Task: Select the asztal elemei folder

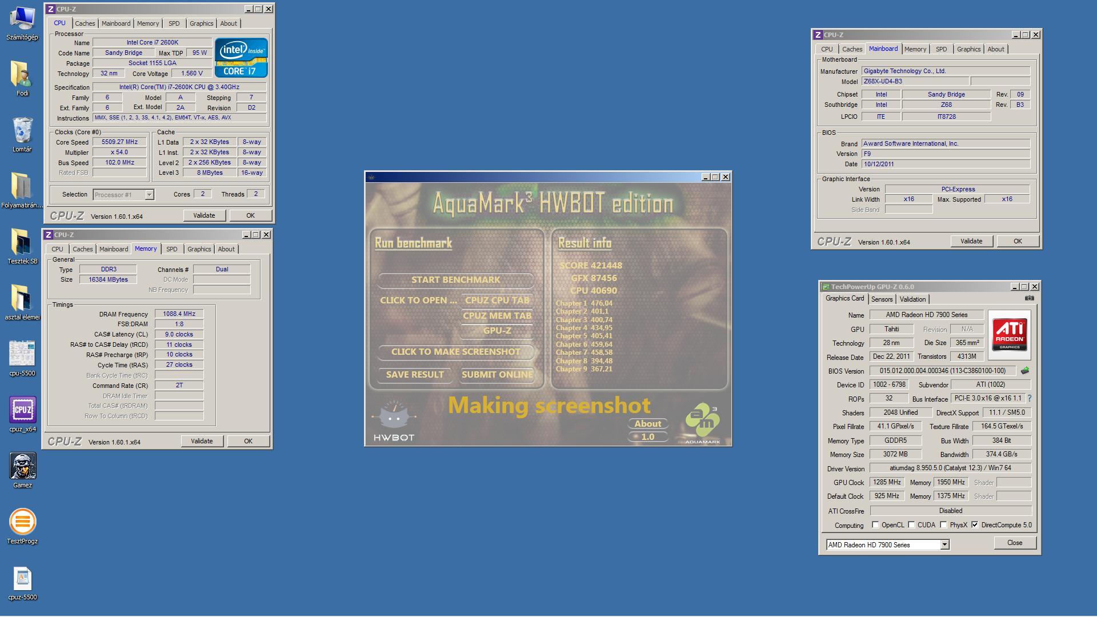Action: 22,303
